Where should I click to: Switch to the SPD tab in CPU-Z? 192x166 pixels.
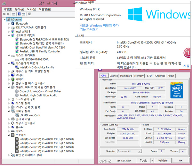149,76
